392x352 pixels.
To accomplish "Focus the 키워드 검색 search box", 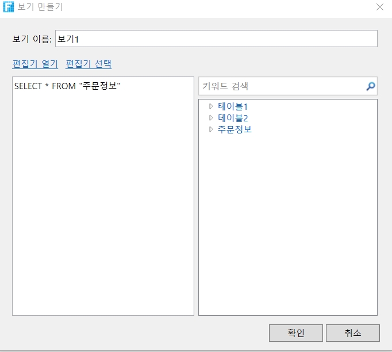I will pyautogui.click(x=282, y=87).
